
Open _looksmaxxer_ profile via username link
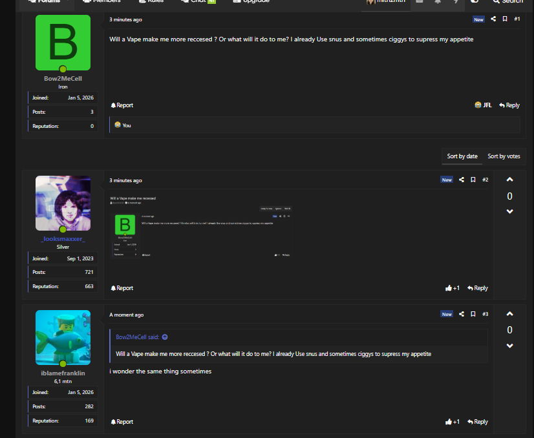(x=63, y=239)
